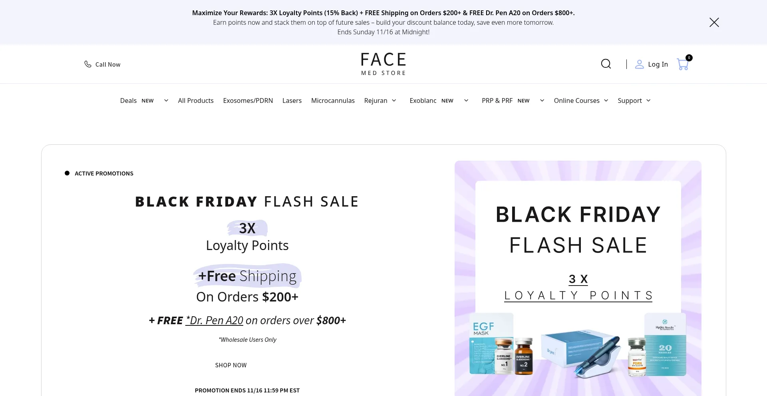
Task: Open Microcannulas category
Action: pyautogui.click(x=333, y=100)
